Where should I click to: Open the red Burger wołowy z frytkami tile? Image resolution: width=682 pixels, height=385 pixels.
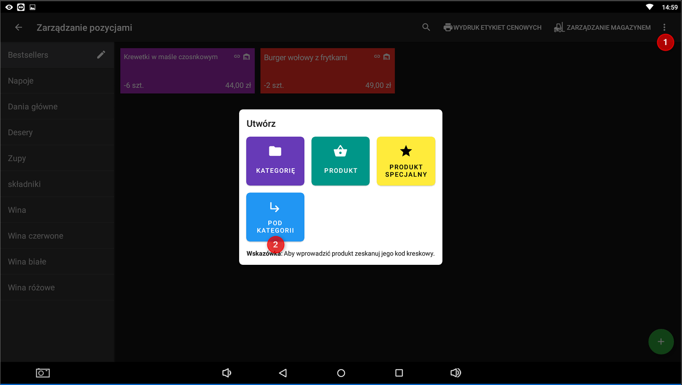pyautogui.click(x=327, y=71)
